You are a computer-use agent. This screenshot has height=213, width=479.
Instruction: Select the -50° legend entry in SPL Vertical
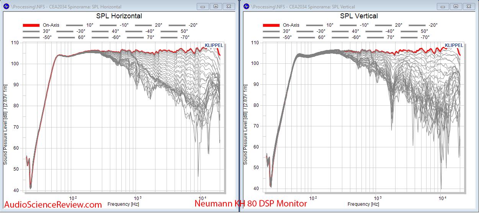point(277,37)
